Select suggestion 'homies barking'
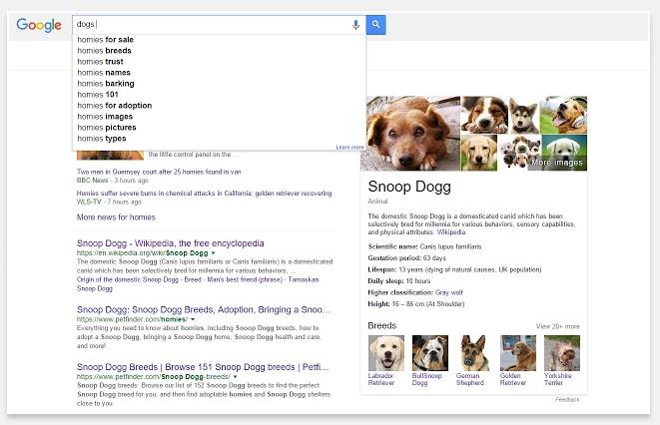 point(106,83)
